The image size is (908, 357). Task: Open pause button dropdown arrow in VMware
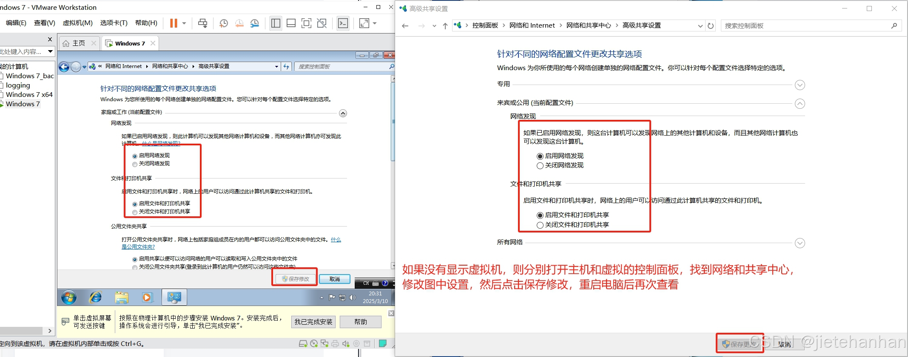point(184,23)
